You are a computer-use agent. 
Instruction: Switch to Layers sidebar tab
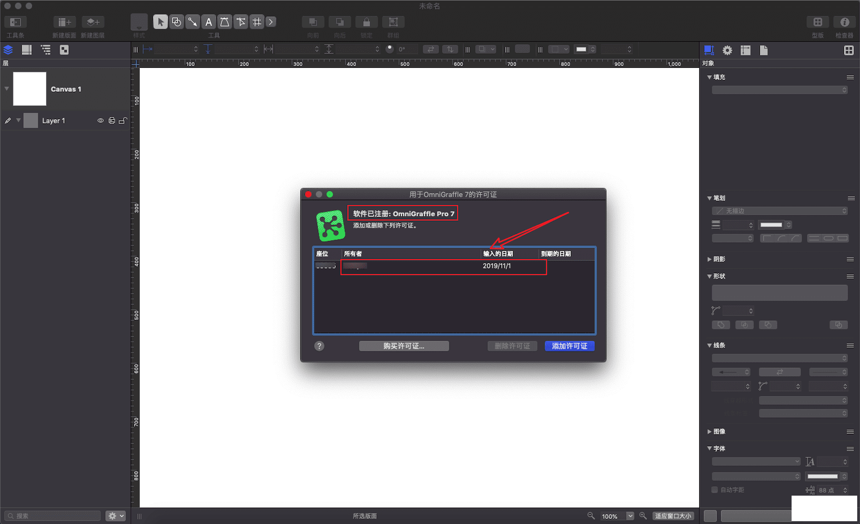pos(8,50)
